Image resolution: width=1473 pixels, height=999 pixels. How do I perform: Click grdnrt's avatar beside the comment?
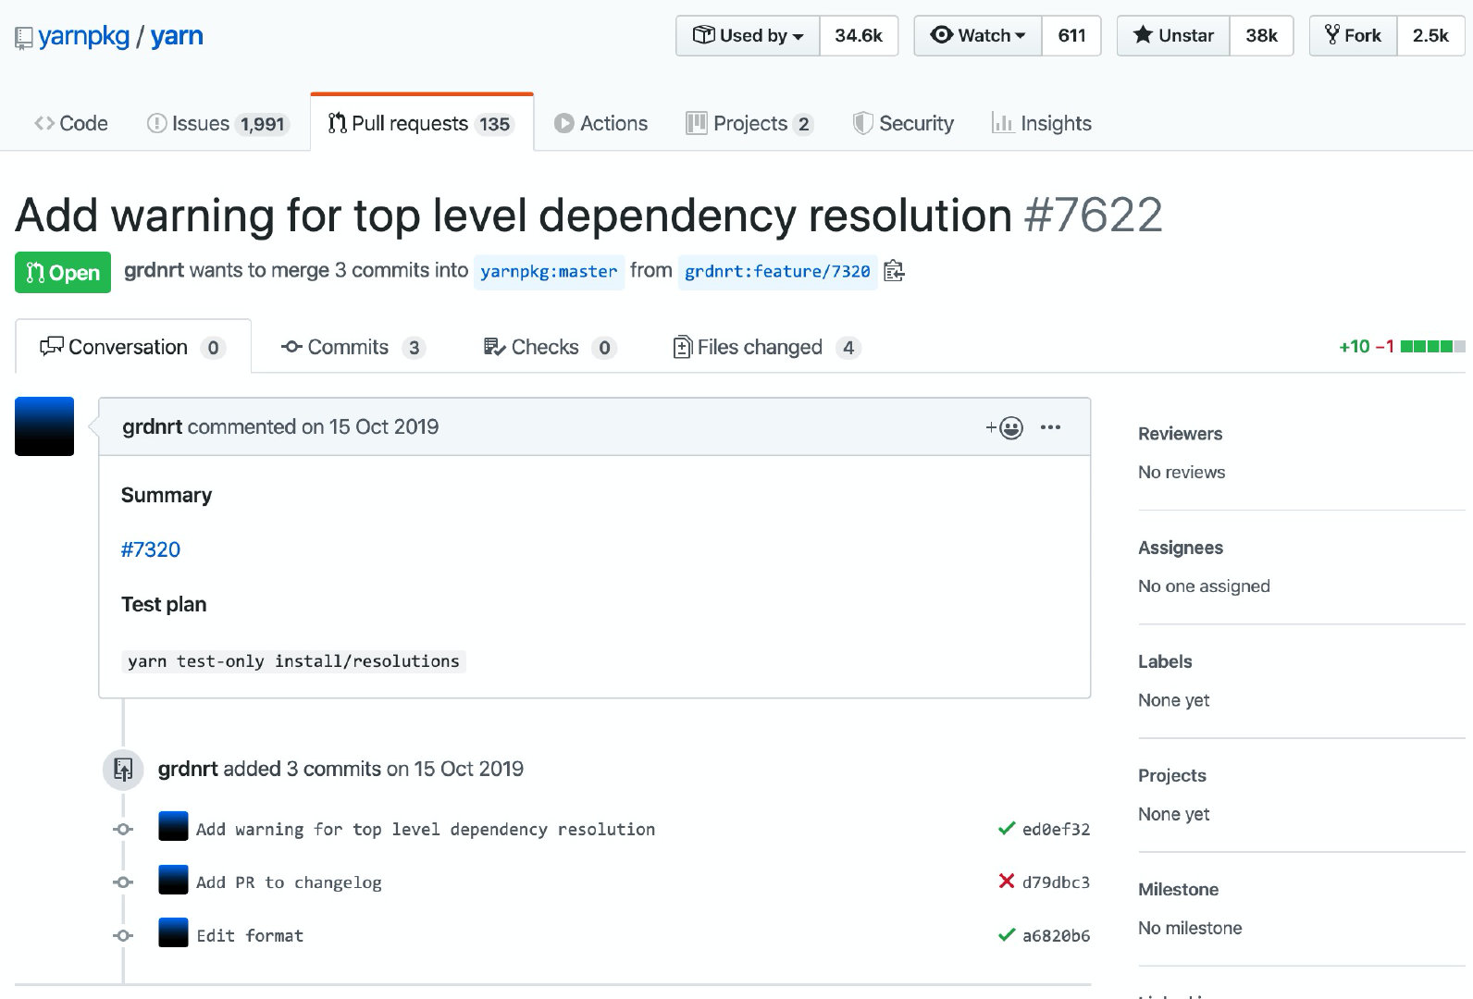[x=44, y=426]
